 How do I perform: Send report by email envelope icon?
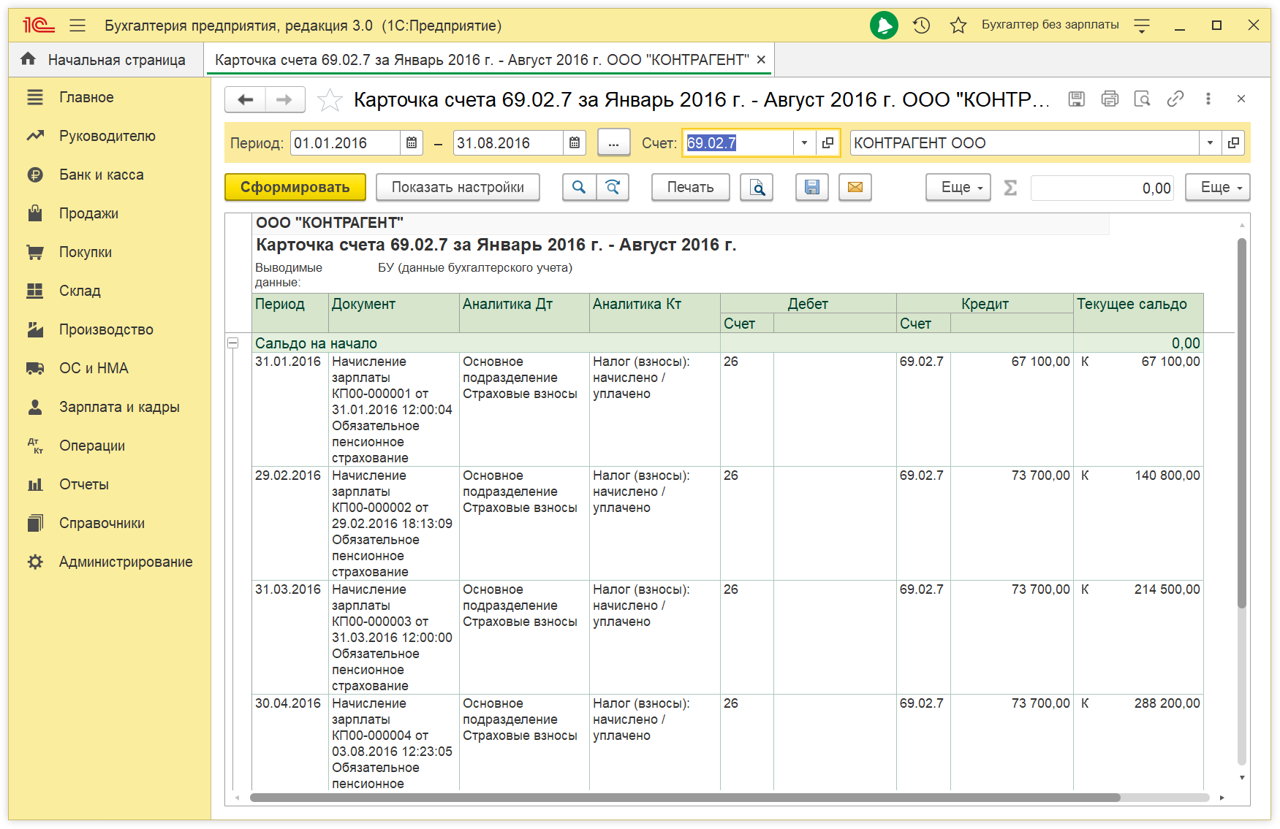pyautogui.click(x=855, y=187)
